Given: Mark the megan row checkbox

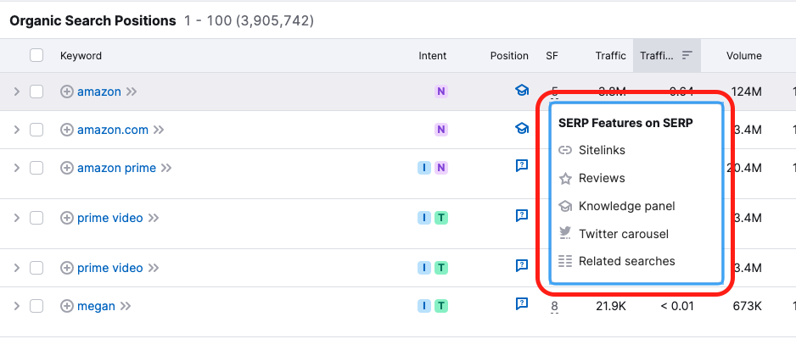Looking at the screenshot, I should (36, 306).
